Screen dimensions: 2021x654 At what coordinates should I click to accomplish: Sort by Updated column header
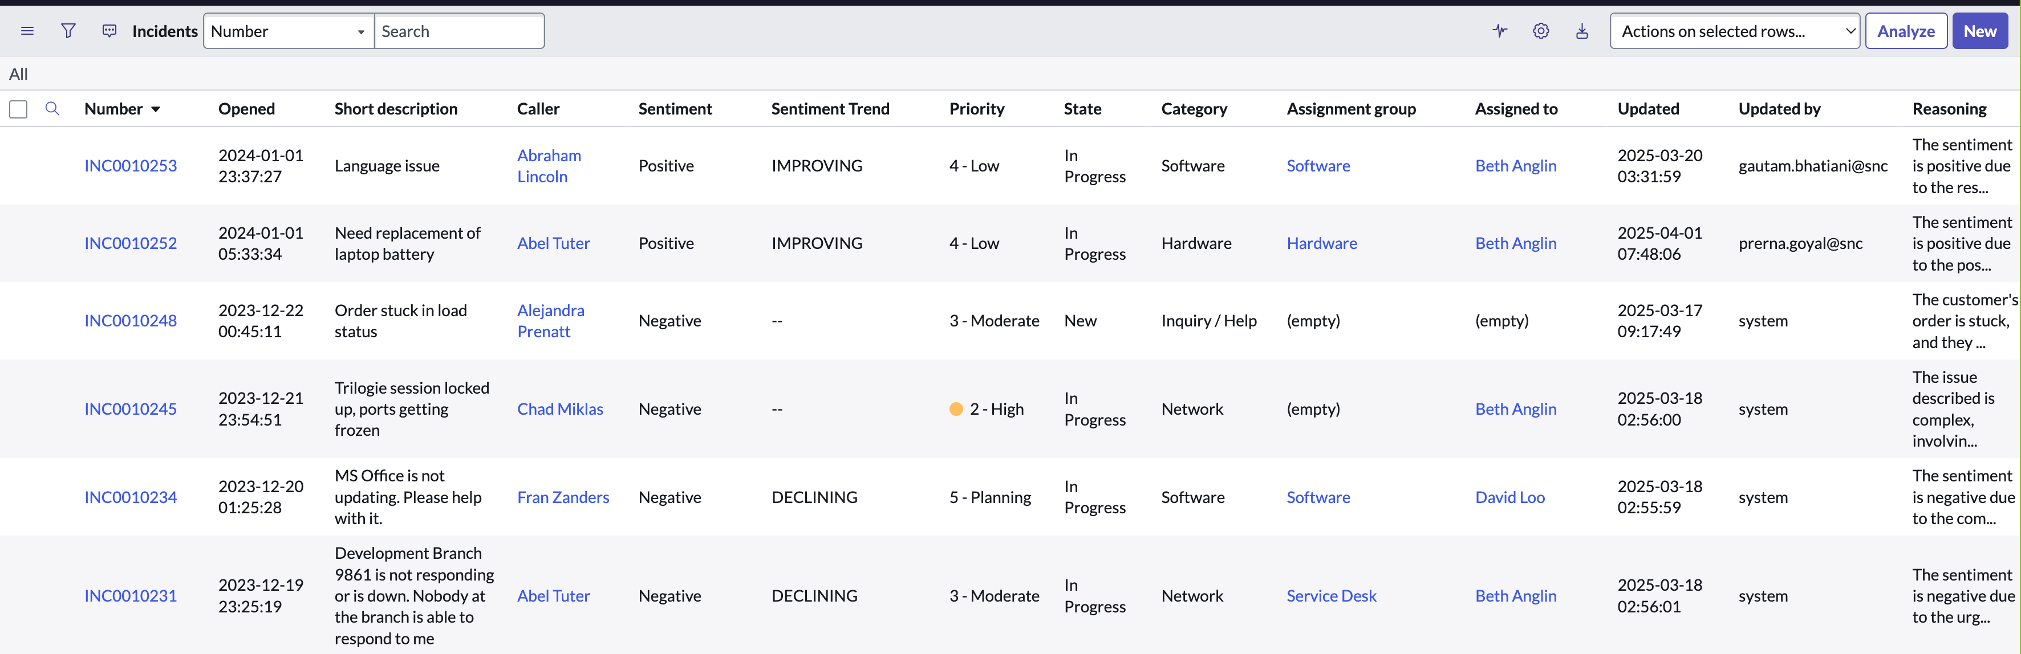1647,109
